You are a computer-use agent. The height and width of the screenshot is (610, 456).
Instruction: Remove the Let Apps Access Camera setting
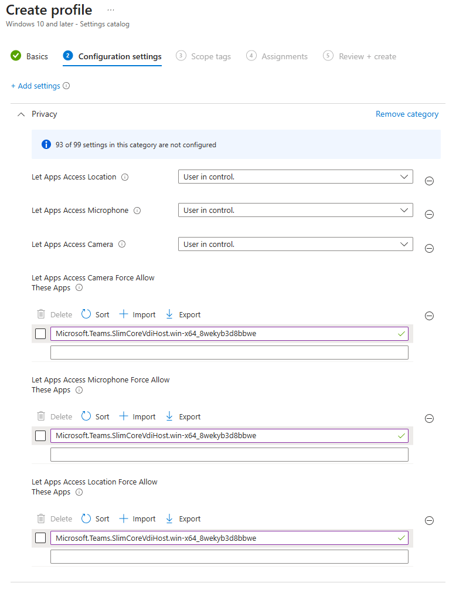point(429,249)
